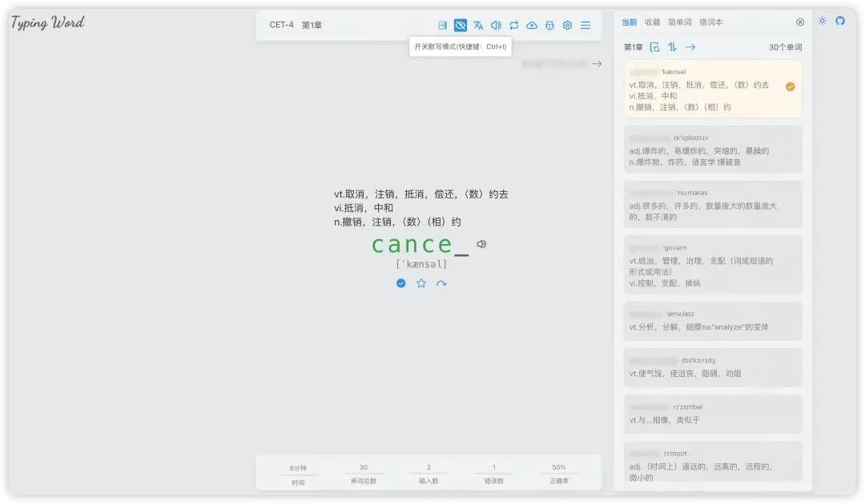The image size is (865, 504).
Task: Select the card meaning vt.使气馁
Action: pos(713,367)
